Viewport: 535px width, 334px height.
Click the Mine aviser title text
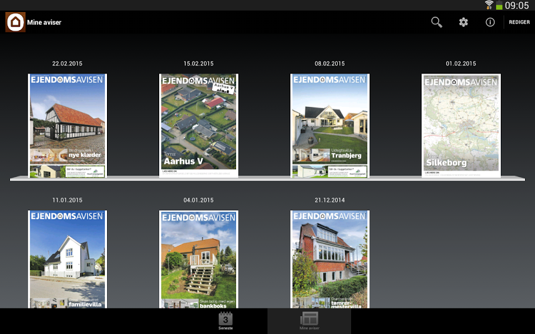click(44, 23)
